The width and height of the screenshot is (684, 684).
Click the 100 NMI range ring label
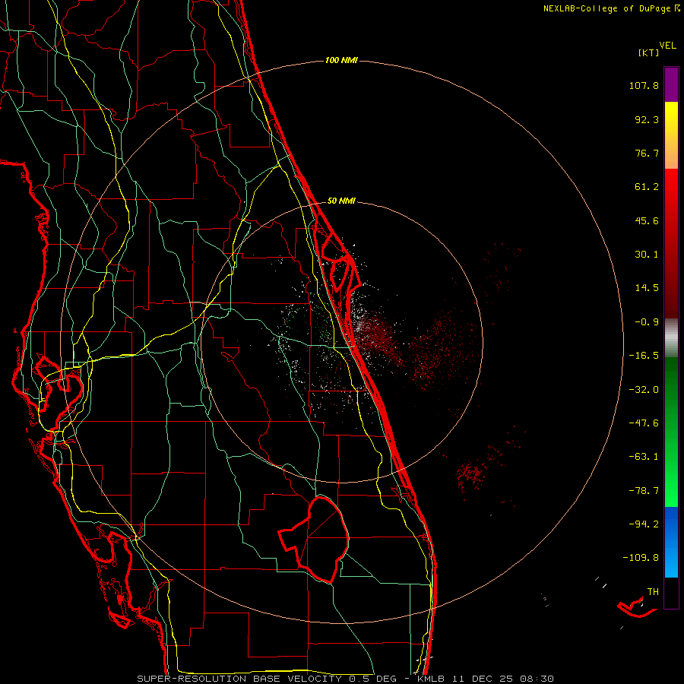pos(341,60)
